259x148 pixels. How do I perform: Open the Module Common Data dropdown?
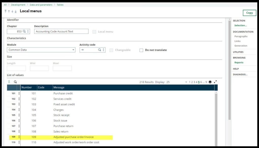point(73,50)
